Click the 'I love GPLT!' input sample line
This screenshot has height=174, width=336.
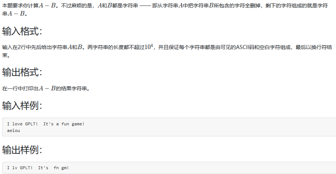point(45,124)
